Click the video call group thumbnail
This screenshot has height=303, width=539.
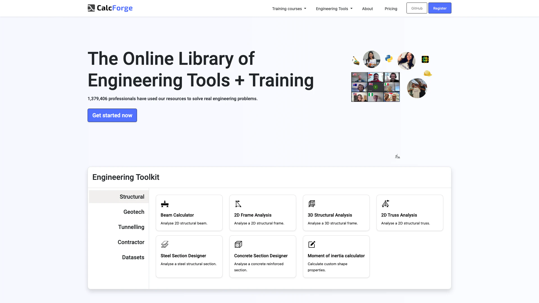(375, 87)
